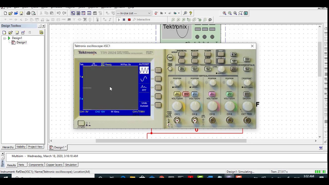329x185 pixels.
Task: Place a voltage probe from toolbar
Action: [173, 20]
